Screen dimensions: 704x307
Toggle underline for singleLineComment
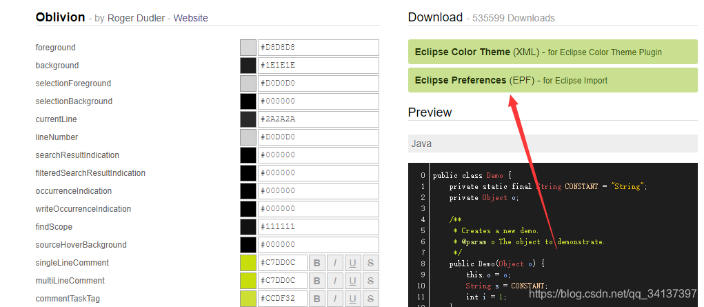click(x=352, y=263)
